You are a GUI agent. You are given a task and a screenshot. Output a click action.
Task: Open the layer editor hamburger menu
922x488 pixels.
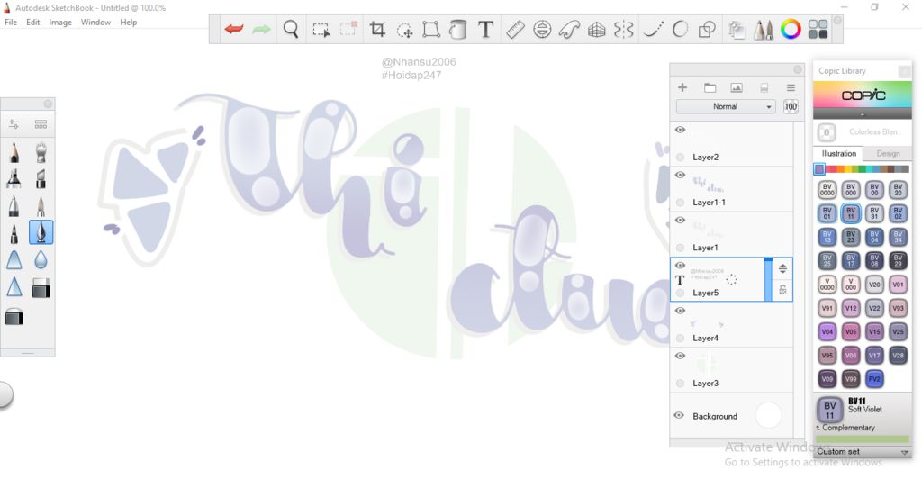pos(791,87)
